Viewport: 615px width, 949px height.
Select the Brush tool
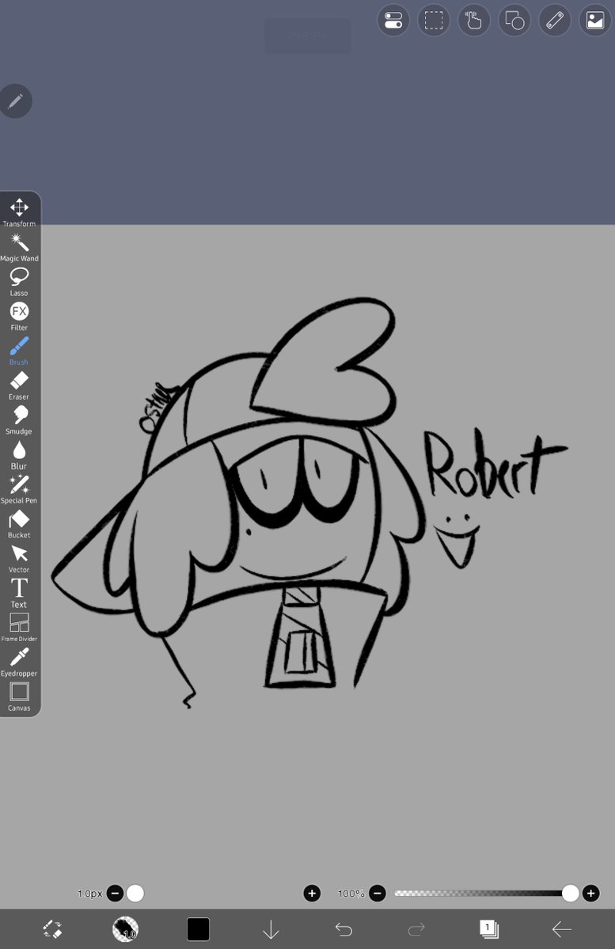pos(19,351)
